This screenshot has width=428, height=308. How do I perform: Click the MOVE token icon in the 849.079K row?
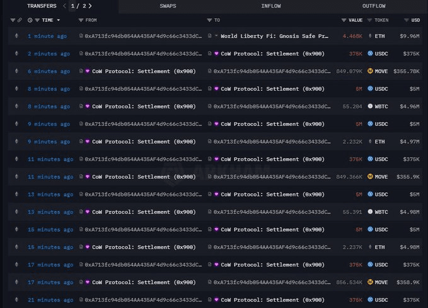coord(370,71)
